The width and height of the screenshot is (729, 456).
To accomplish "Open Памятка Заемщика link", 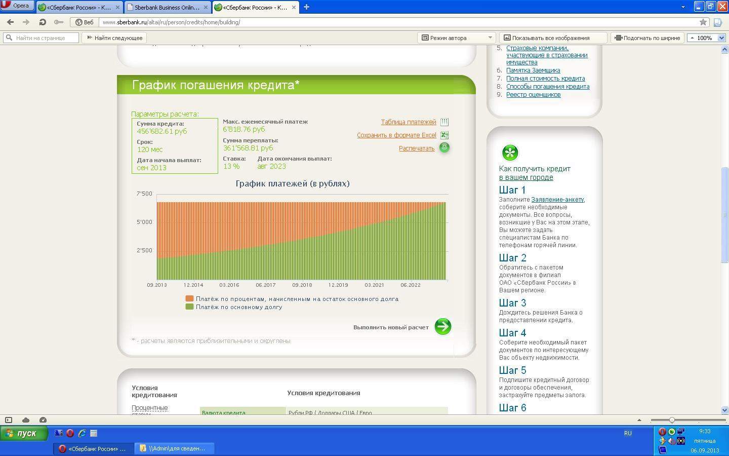I will pyautogui.click(x=533, y=70).
